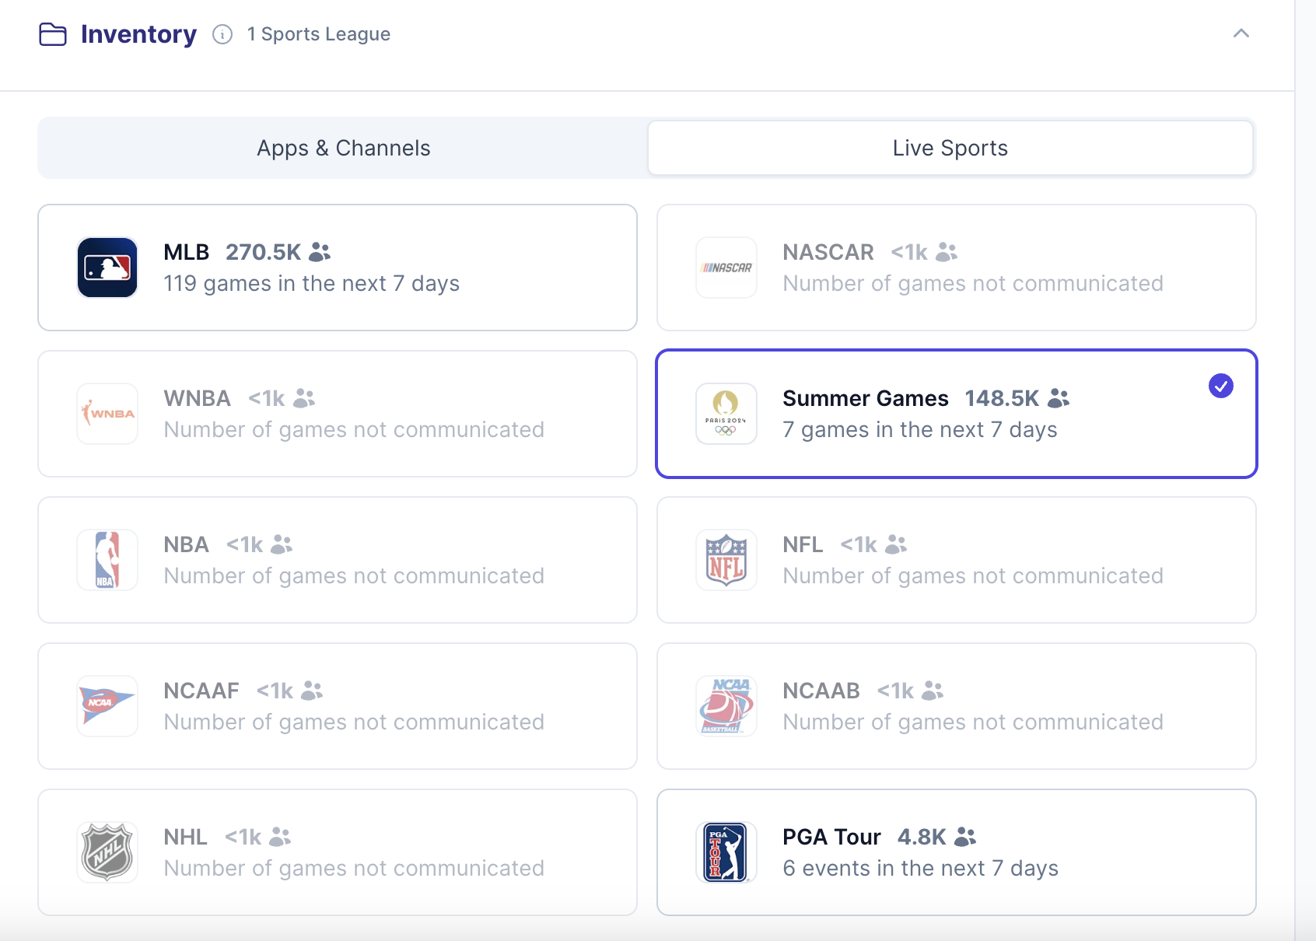The width and height of the screenshot is (1316, 941).
Task: Click the NCAA football logo icon
Action: (107, 706)
